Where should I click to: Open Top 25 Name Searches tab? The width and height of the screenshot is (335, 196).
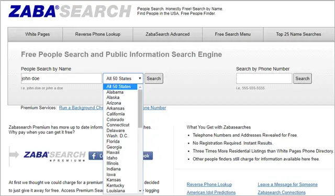298,34
